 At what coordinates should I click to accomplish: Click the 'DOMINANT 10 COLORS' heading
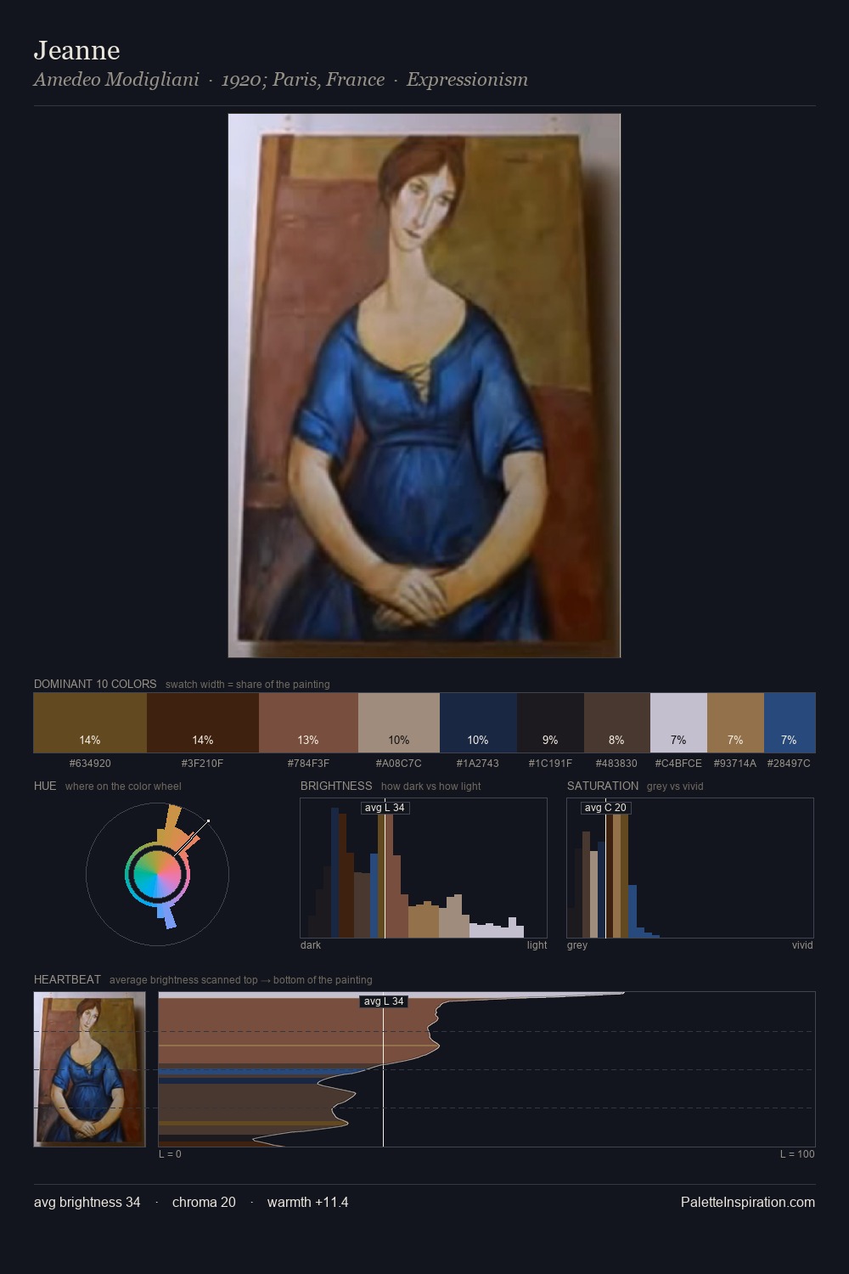click(x=95, y=684)
